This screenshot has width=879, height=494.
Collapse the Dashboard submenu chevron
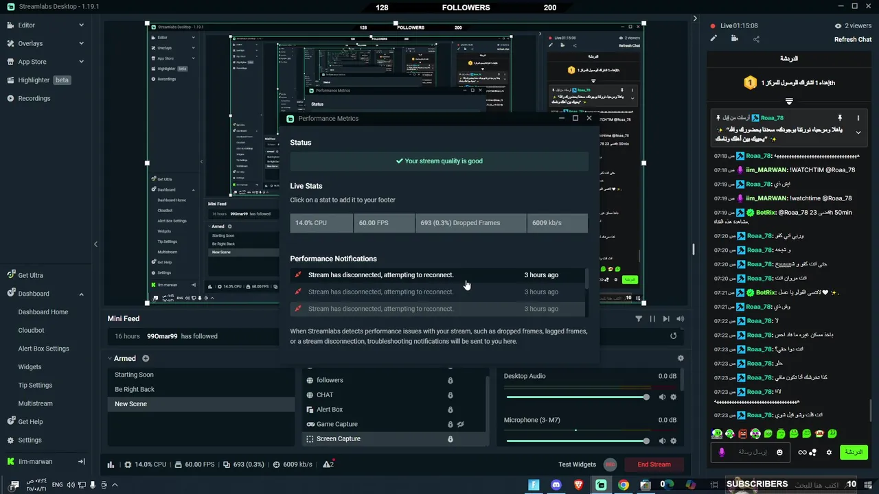coord(81,294)
